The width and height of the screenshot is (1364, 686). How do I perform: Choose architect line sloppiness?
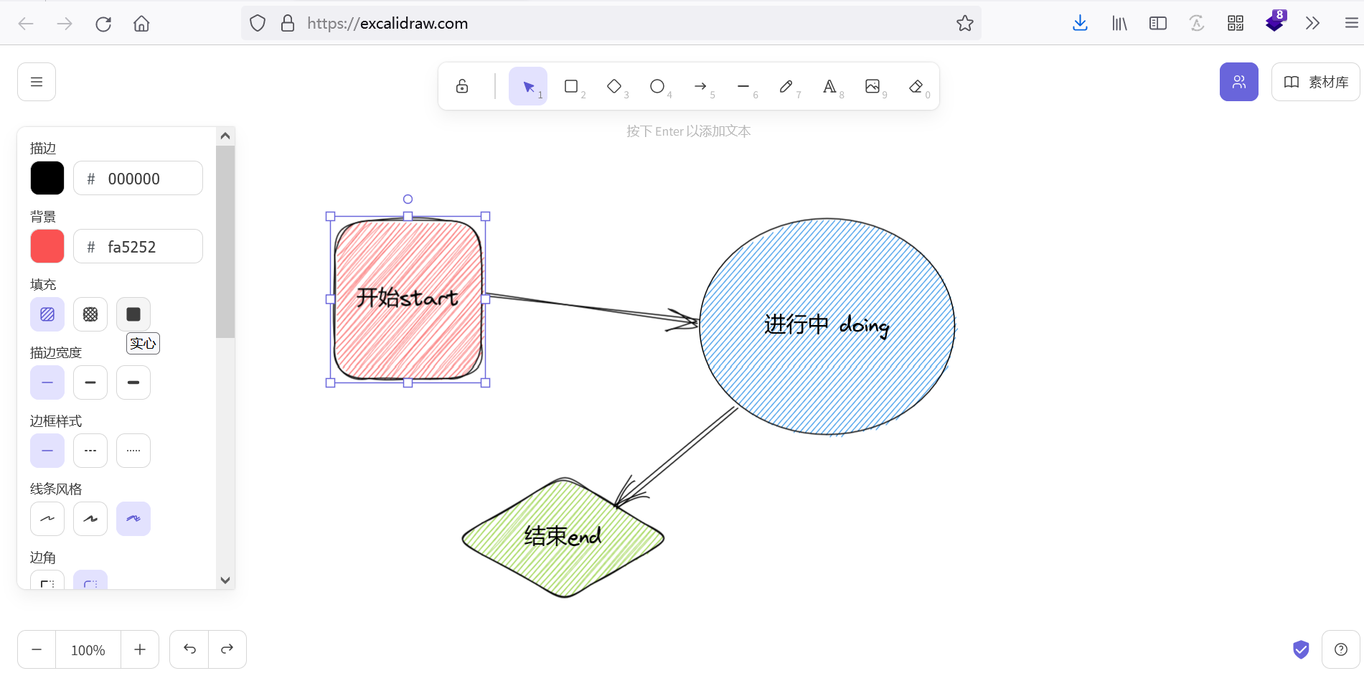click(47, 519)
